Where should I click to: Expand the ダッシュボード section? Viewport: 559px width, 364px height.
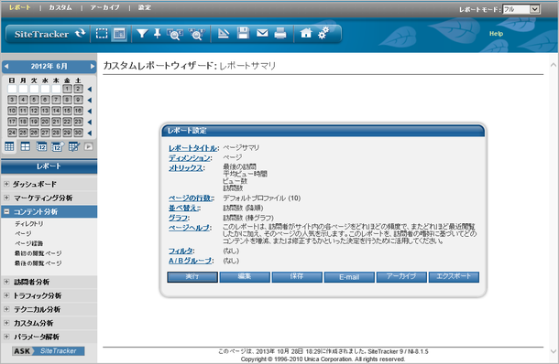[6, 184]
